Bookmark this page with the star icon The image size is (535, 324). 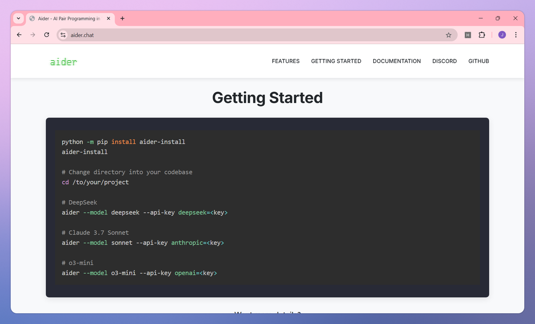point(449,35)
